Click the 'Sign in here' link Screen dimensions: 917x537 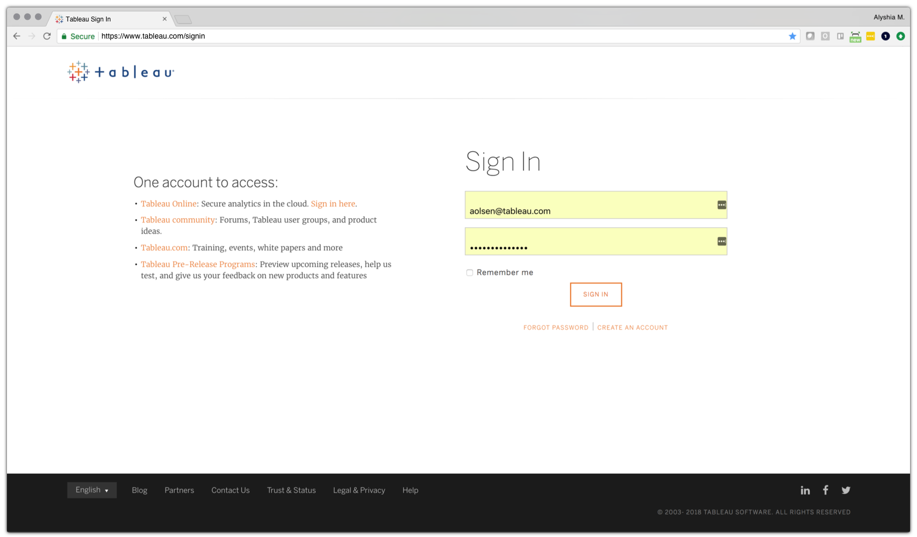[x=333, y=204]
